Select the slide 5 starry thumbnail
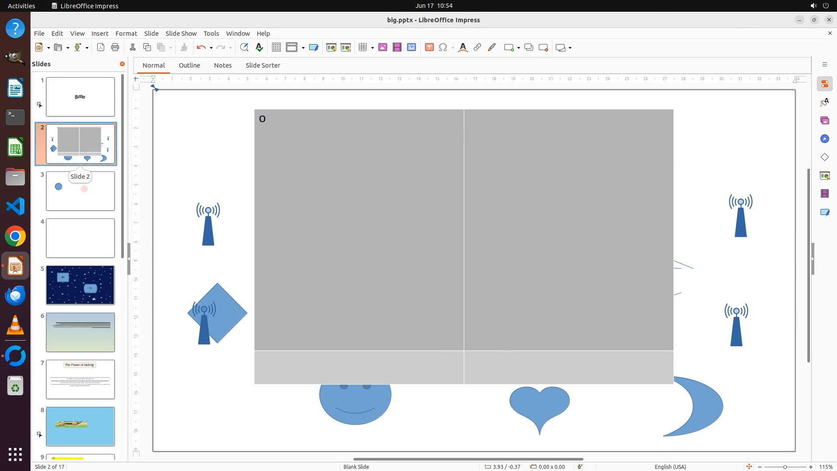The height and width of the screenshot is (471, 837). point(80,285)
